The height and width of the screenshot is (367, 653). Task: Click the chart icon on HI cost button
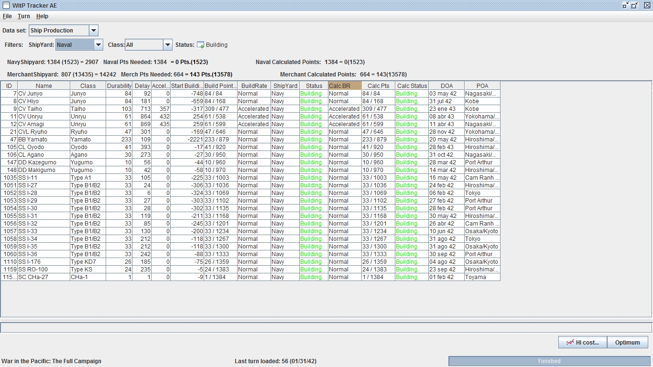point(569,342)
